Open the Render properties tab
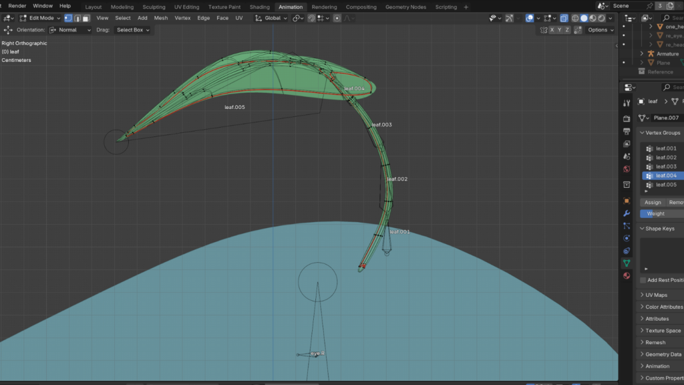 click(627, 119)
